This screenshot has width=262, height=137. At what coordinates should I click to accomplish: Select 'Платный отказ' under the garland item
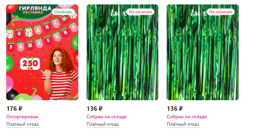click(22, 124)
